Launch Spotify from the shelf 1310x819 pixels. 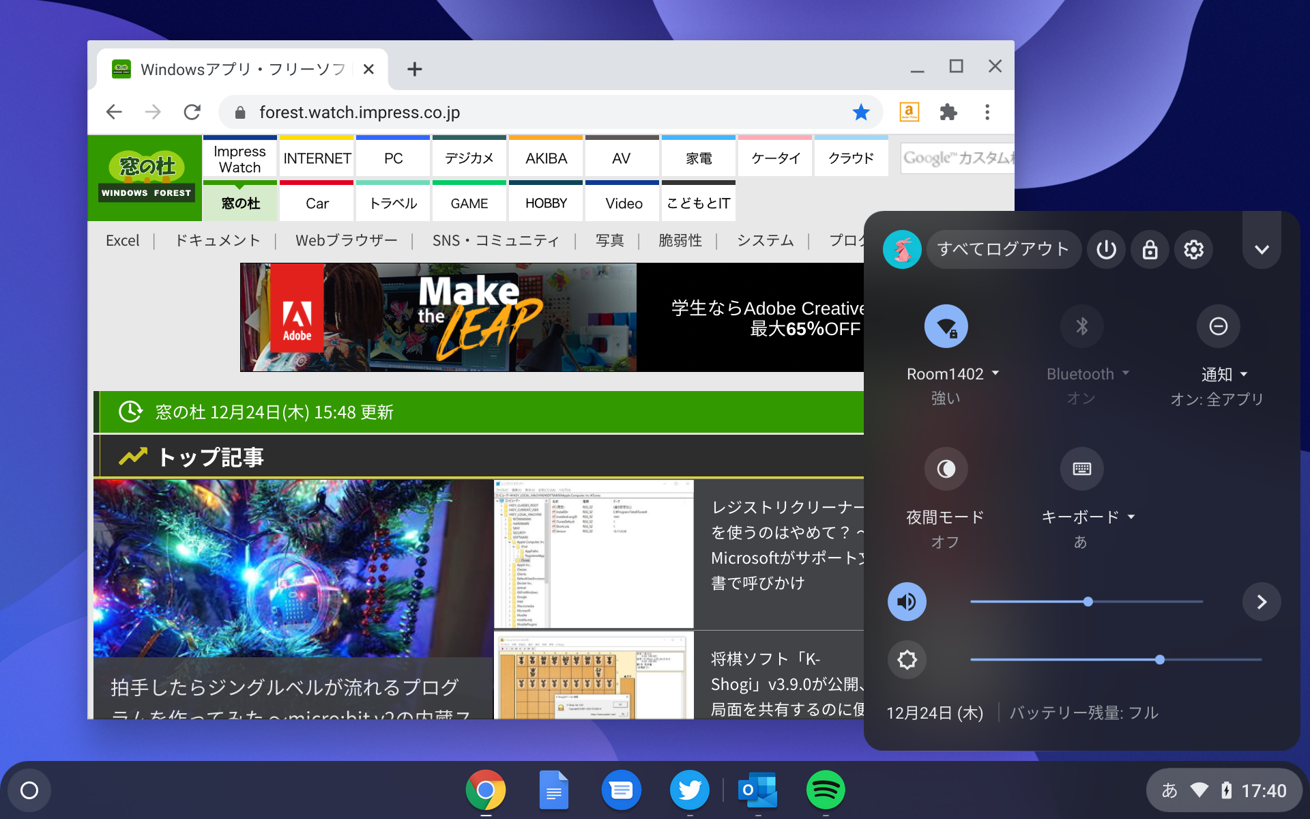tap(825, 790)
